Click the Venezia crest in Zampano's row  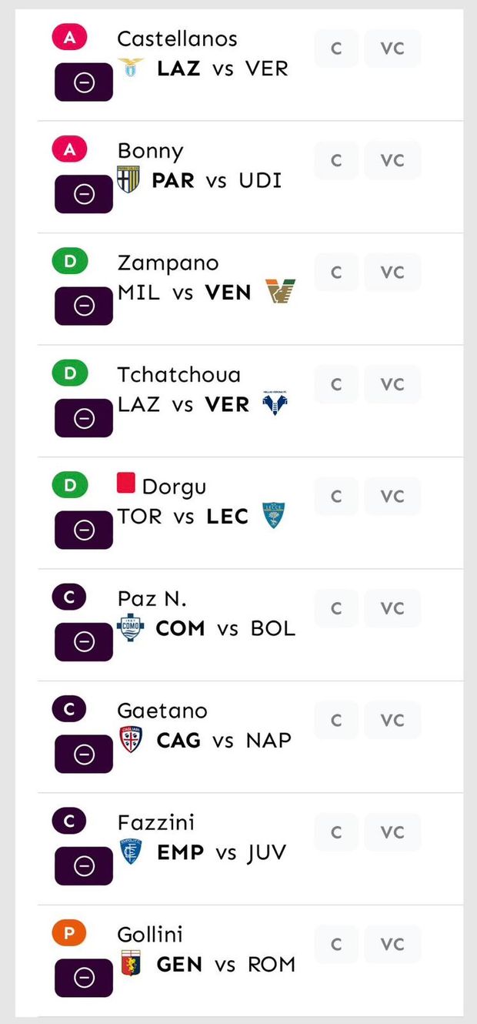pyautogui.click(x=280, y=292)
